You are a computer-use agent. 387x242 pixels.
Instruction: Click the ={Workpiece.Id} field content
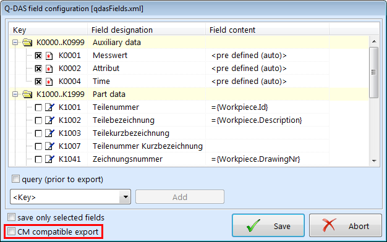pos(239,107)
